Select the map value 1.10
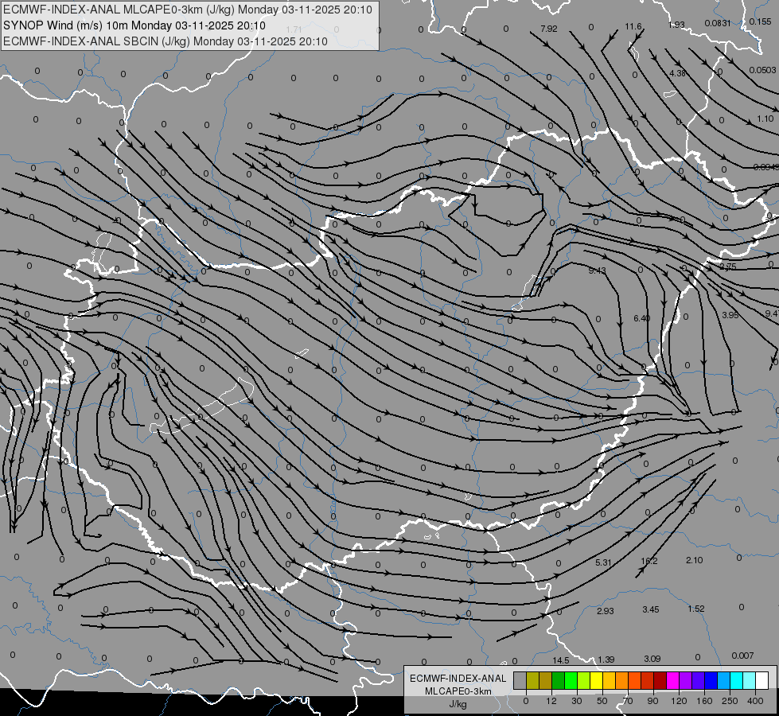This screenshot has height=716, width=779. (765, 119)
